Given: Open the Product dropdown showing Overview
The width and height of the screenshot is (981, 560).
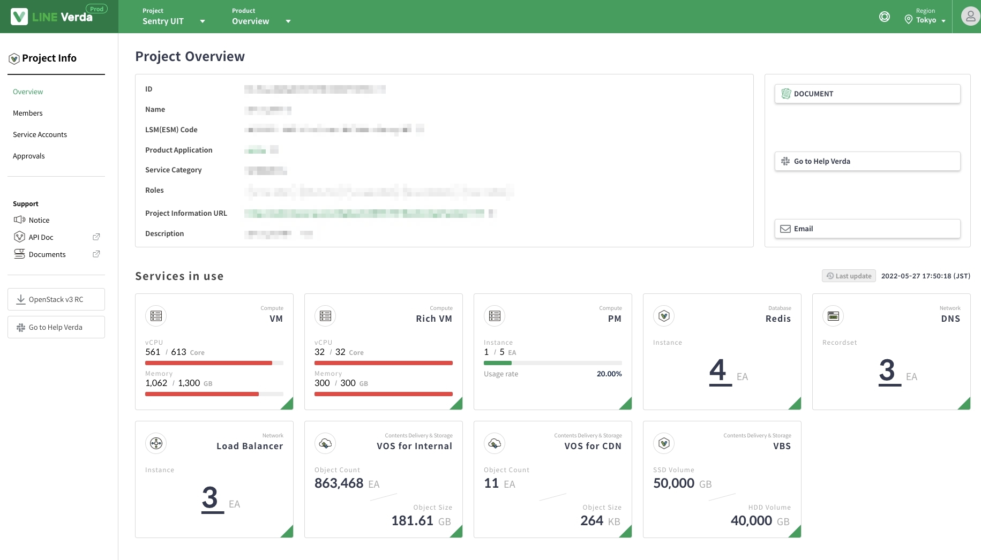Looking at the screenshot, I should tap(261, 17).
